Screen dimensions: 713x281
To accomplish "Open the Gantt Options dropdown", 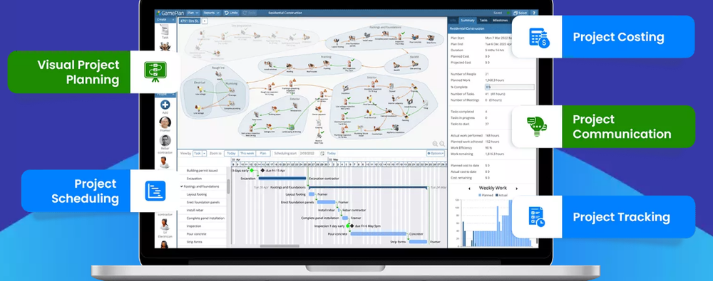I will point(436,154).
